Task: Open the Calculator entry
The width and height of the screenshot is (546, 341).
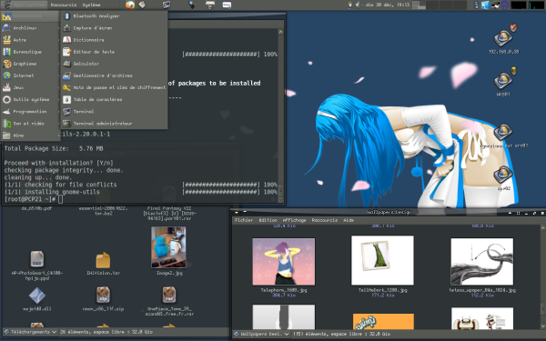Action: pyautogui.click(x=114, y=64)
